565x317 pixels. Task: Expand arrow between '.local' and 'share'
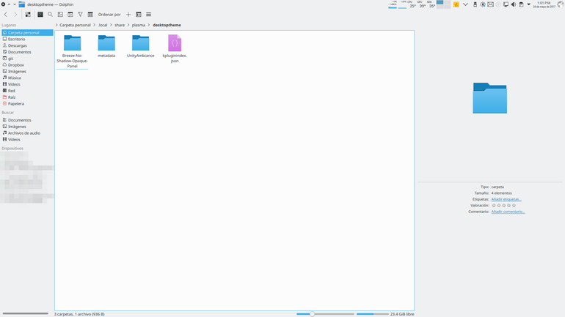point(111,25)
